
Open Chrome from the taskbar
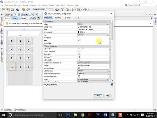click(83, 115)
